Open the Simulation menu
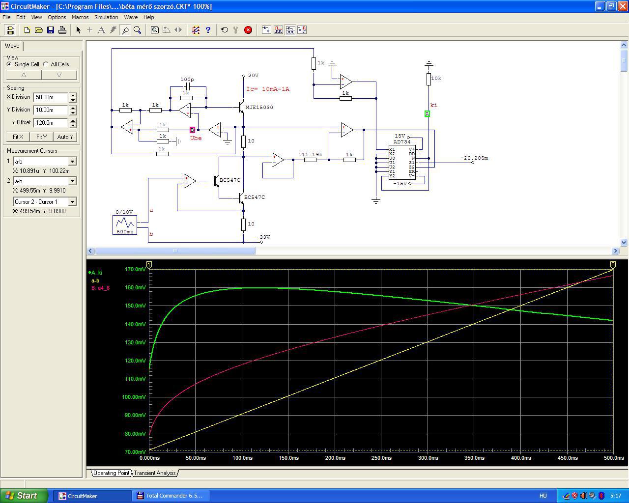This screenshot has width=629, height=503. (x=106, y=17)
